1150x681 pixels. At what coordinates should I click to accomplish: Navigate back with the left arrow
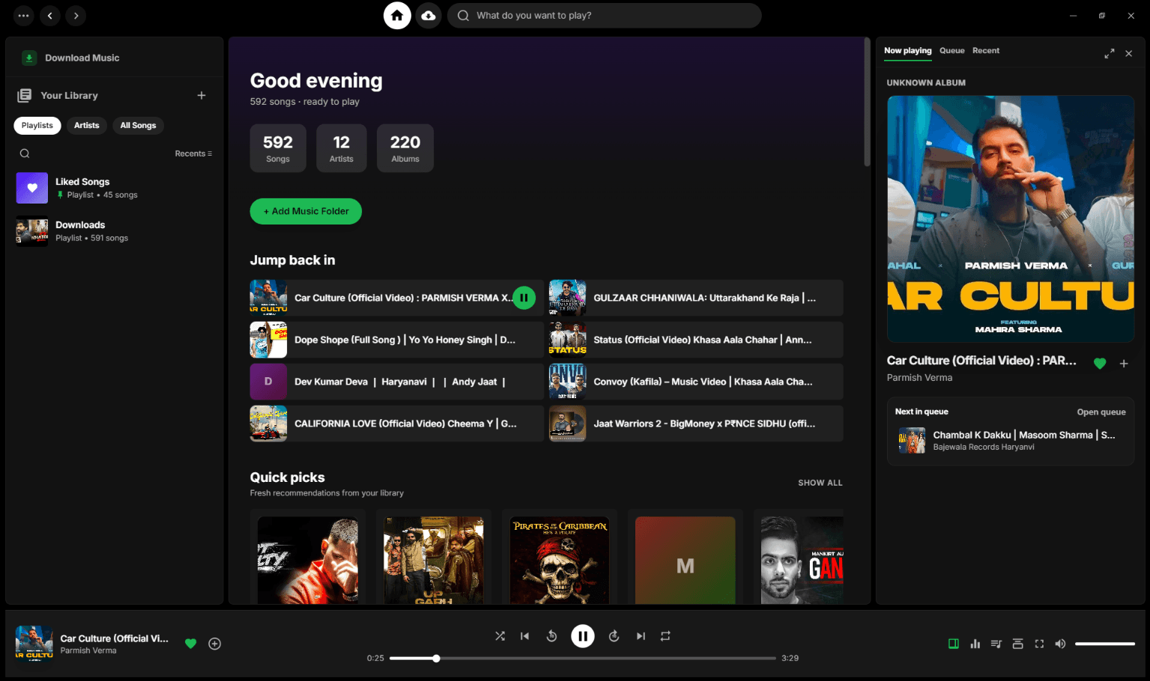pos(50,16)
